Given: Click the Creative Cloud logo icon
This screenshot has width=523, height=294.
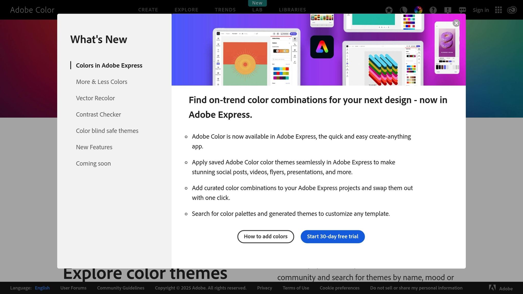Looking at the screenshot, I should tap(512, 10).
